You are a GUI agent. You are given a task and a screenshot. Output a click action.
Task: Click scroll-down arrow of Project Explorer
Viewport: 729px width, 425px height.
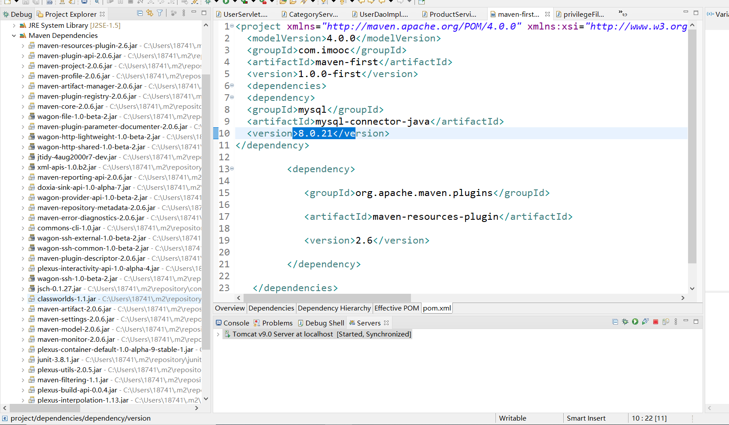point(206,399)
